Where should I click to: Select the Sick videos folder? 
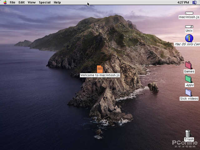point(188,92)
